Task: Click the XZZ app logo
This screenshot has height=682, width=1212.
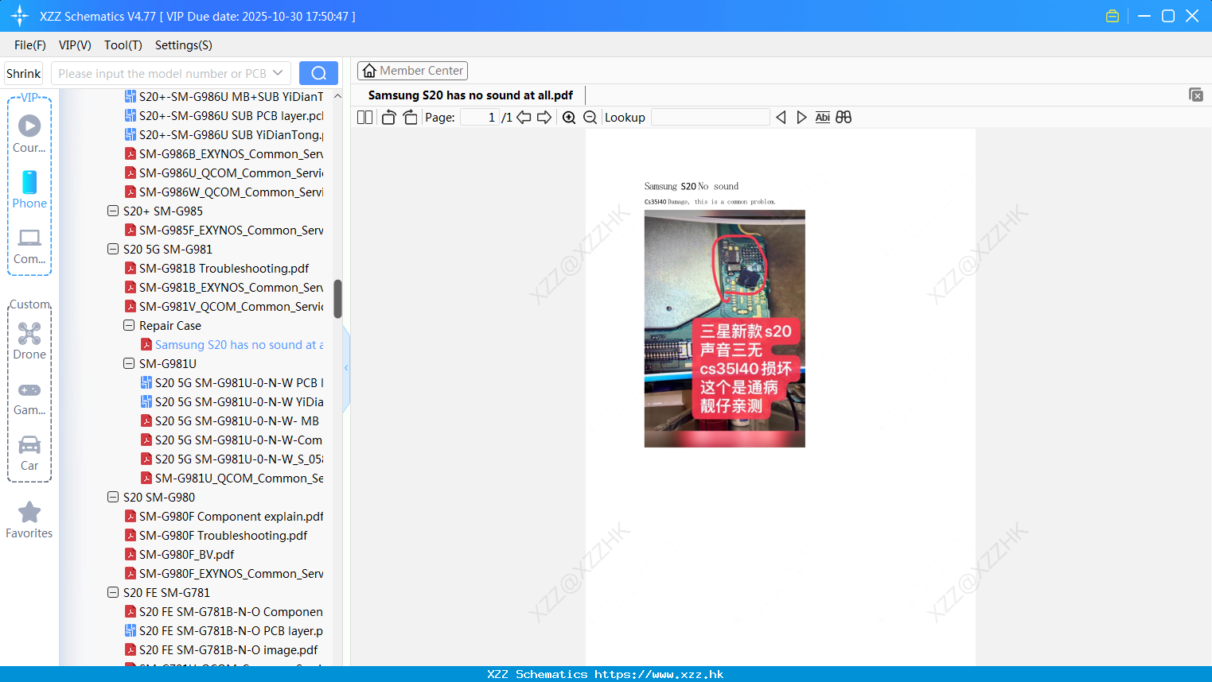Action: 20,16
